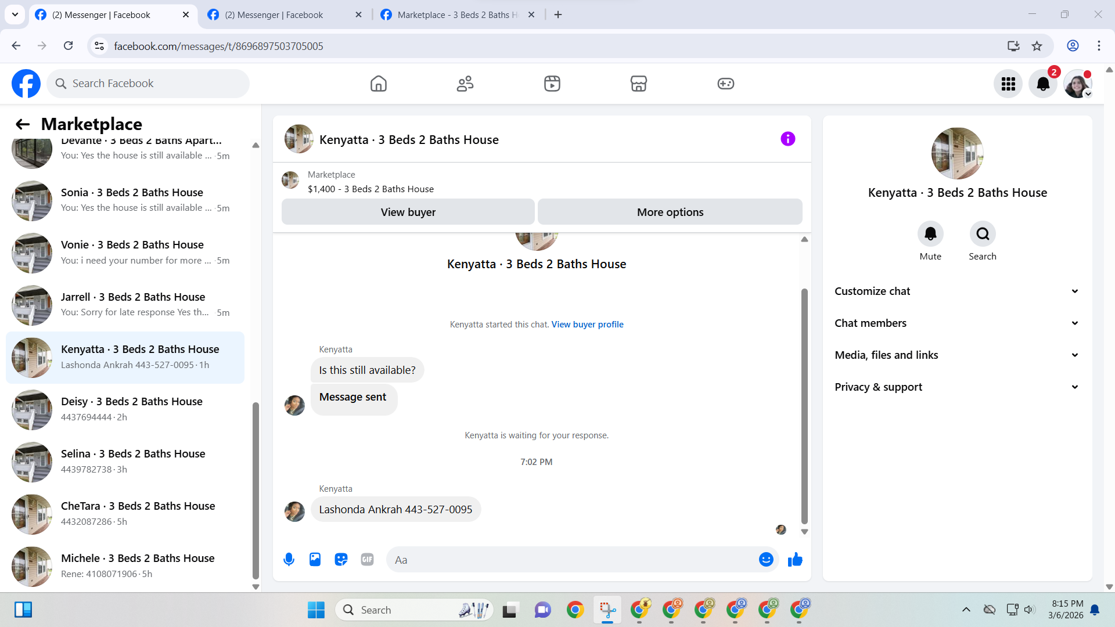Open the GIF picker in composer
Image resolution: width=1115 pixels, height=627 pixels.
click(x=367, y=560)
